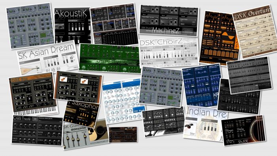Open the DSK Asian Dream screenshot

(x=48, y=57)
